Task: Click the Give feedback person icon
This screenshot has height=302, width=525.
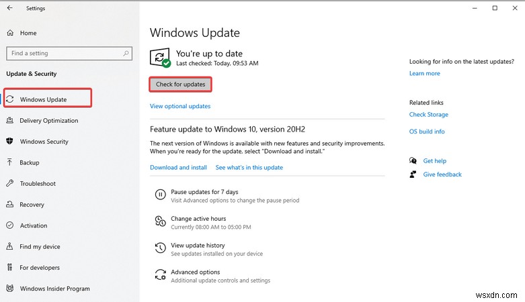Action: point(413,174)
